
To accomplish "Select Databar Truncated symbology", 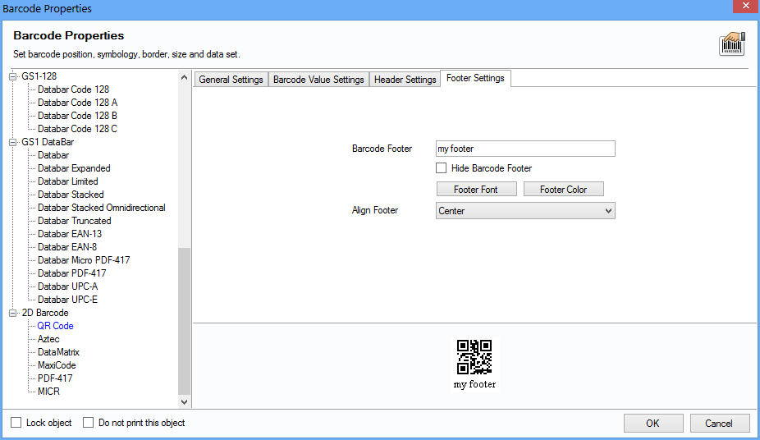I will click(x=75, y=221).
